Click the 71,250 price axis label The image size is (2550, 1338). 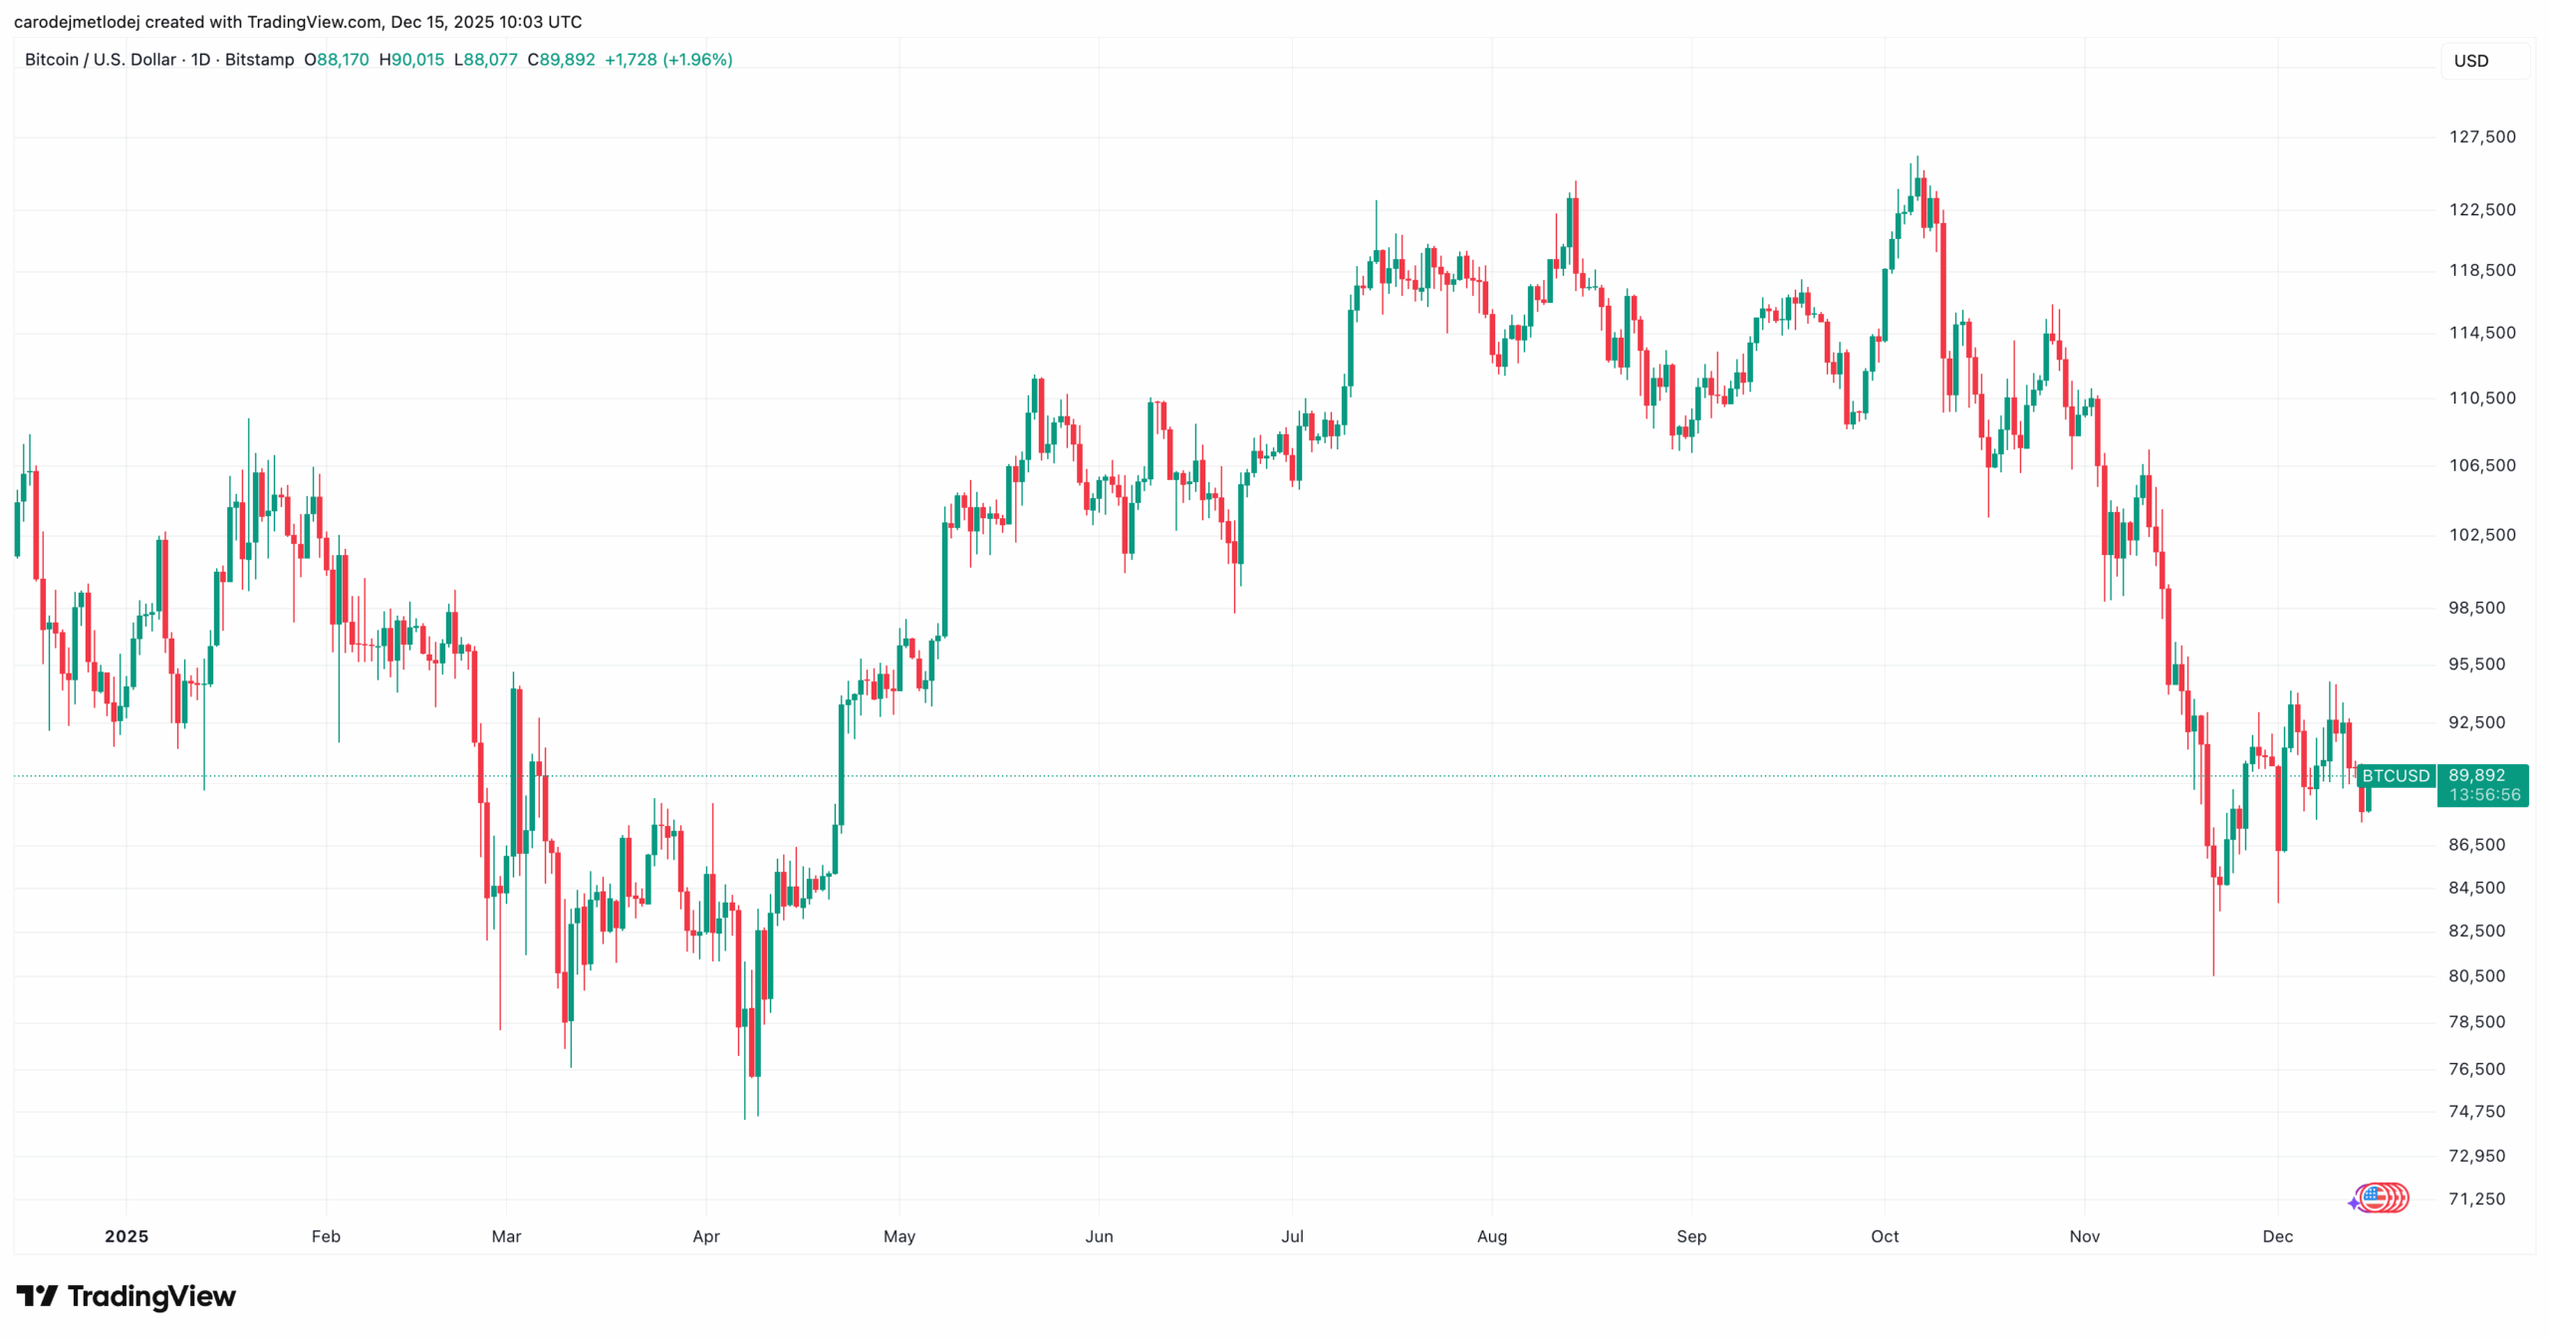pyautogui.click(x=2476, y=1199)
